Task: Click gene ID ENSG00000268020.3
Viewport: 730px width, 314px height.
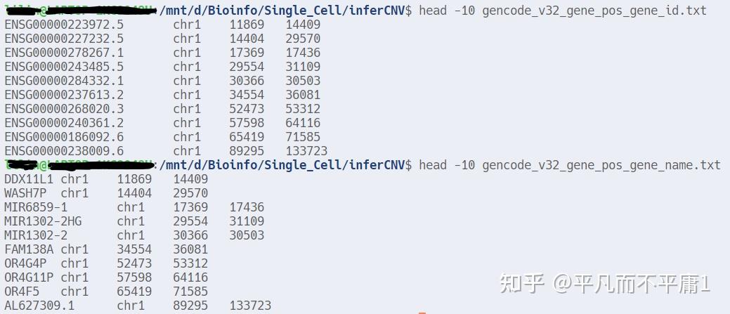Action: tap(64, 109)
